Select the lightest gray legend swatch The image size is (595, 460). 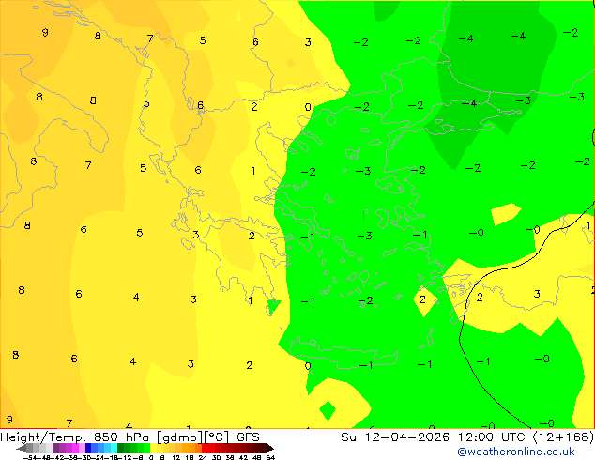(x=50, y=448)
